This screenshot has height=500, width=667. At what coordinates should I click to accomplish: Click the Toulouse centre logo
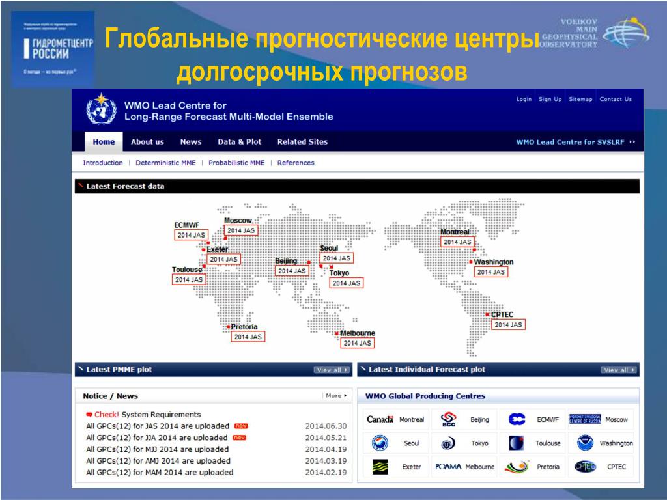point(517,443)
